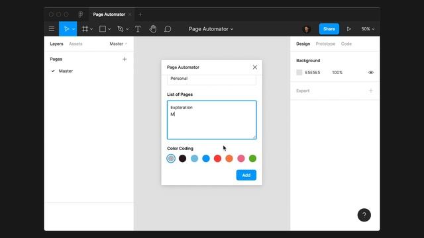Image resolution: width=424 pixels, height=238 pixels.
Task: Choose the red color coding swatch
Action: [217, 159]
